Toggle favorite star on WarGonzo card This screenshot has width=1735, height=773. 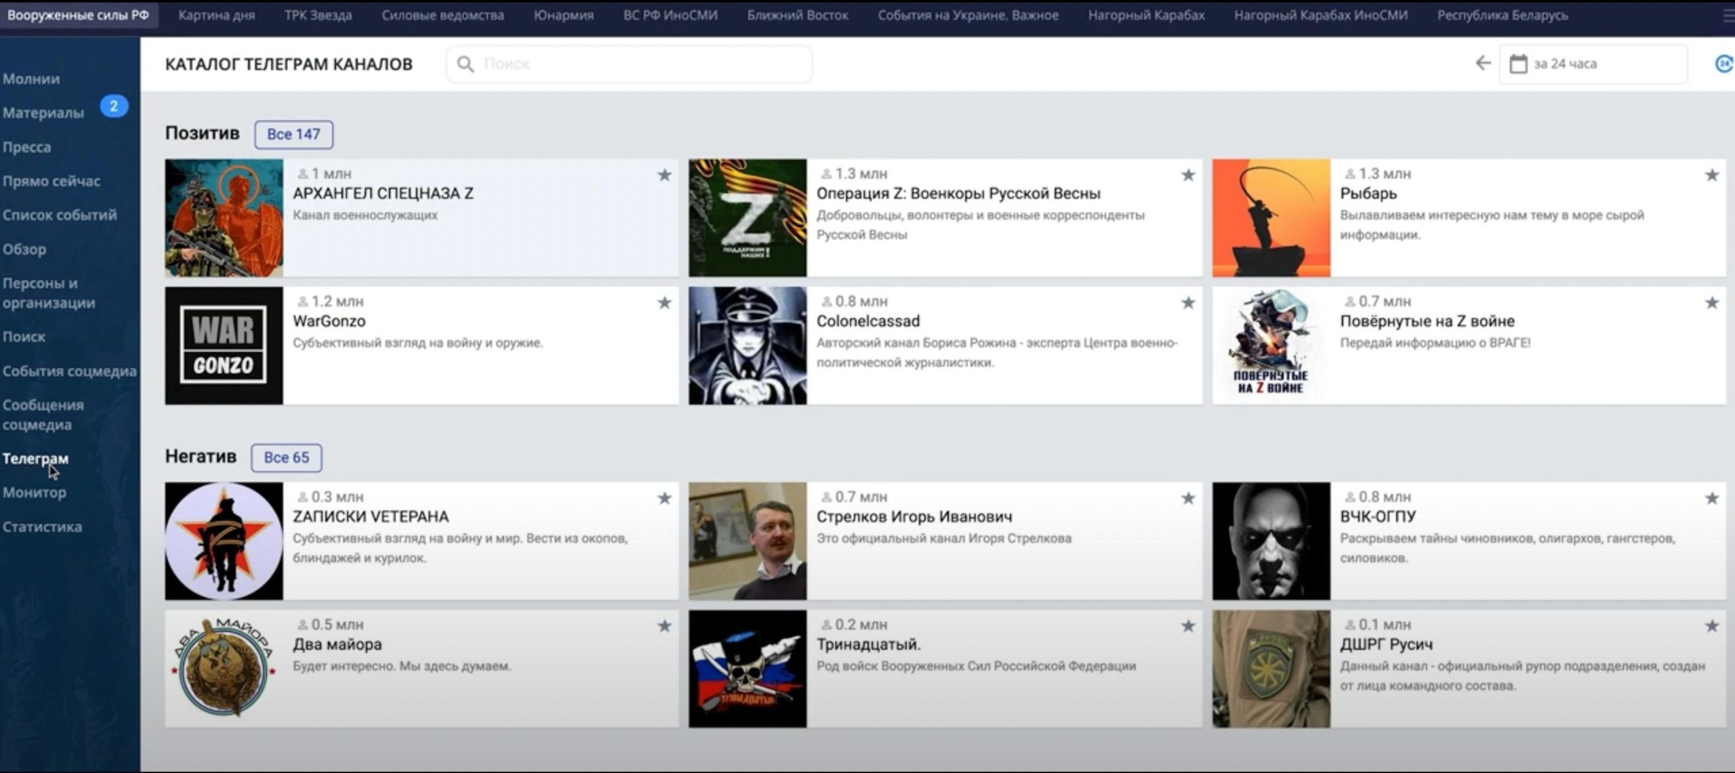[664, 303]
